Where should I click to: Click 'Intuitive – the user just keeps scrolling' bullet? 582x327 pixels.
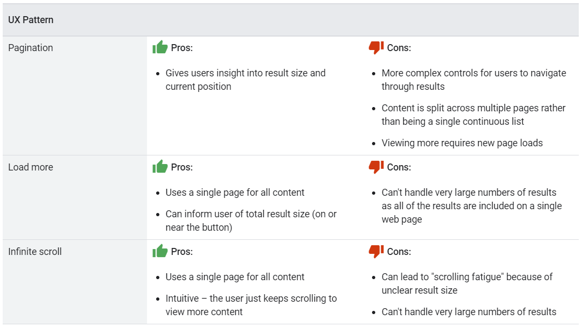click(251, 305)
